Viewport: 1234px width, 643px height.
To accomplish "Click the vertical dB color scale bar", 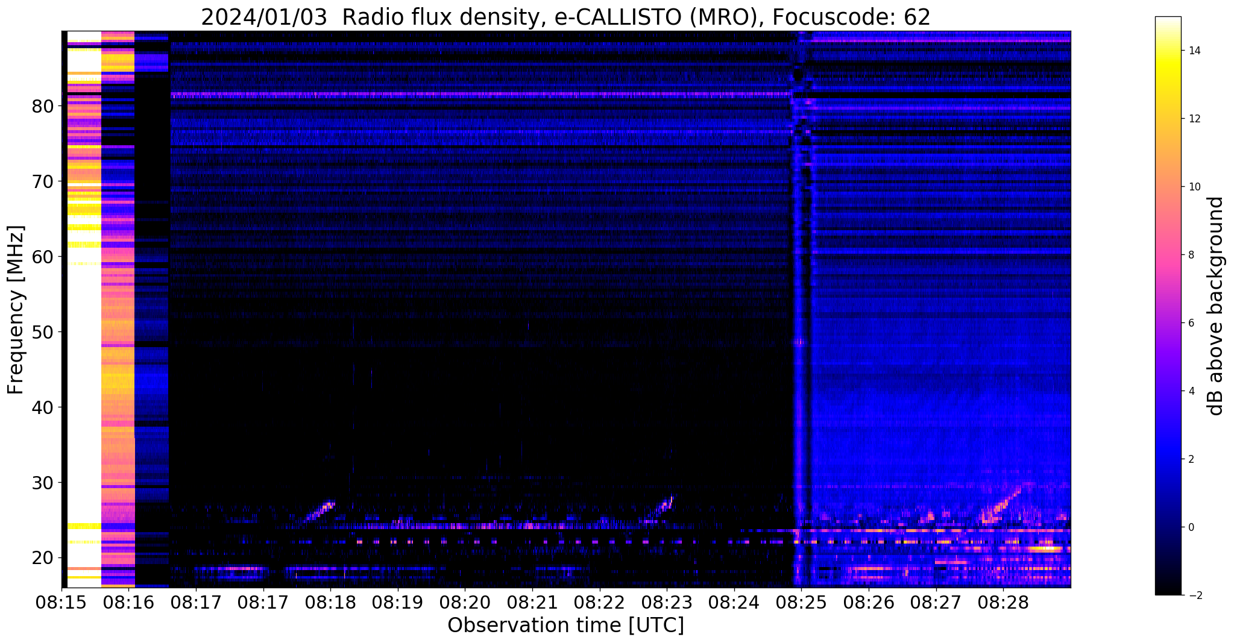I will tap(1168, 306).
